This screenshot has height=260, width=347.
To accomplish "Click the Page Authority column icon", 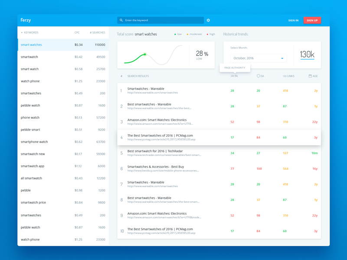I will [232, 76].
